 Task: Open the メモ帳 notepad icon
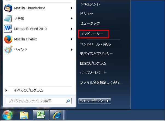[x=8, y=19]
